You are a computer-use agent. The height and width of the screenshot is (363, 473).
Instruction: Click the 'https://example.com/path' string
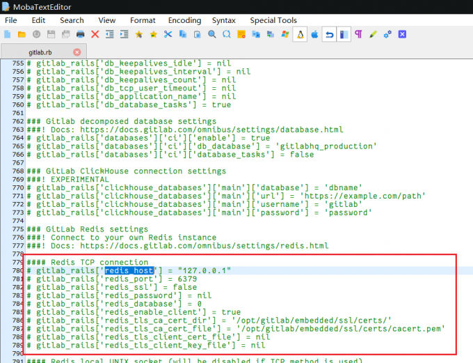tap(362, 196)
